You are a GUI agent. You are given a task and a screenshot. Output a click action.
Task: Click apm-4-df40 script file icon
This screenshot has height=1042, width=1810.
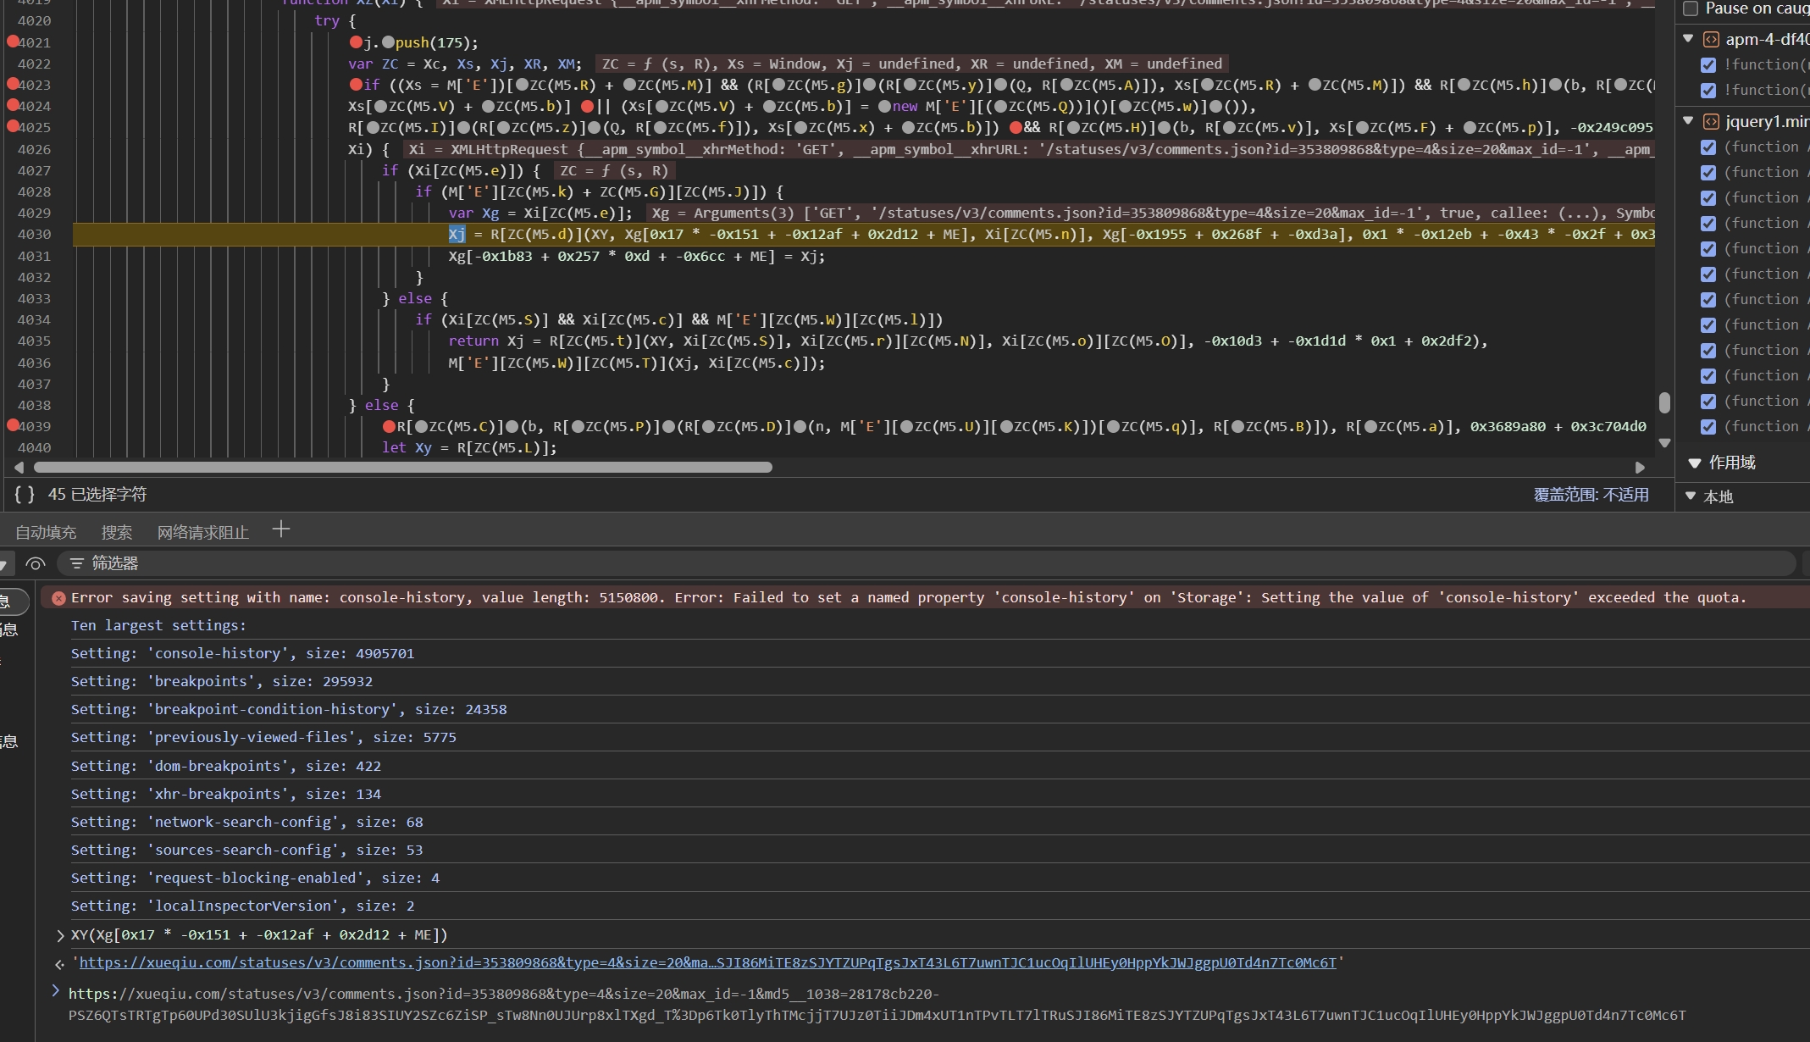[x=1711, y=39]
